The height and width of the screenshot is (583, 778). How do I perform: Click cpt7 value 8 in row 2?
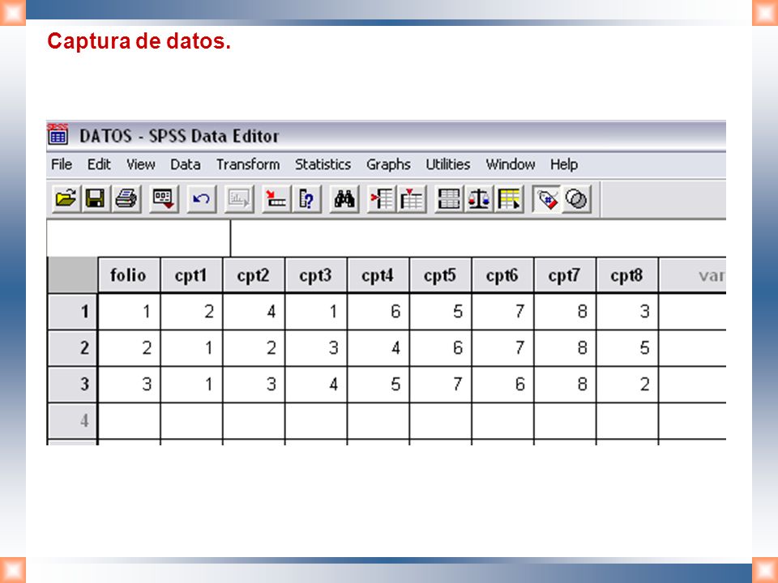click(565, 348)
